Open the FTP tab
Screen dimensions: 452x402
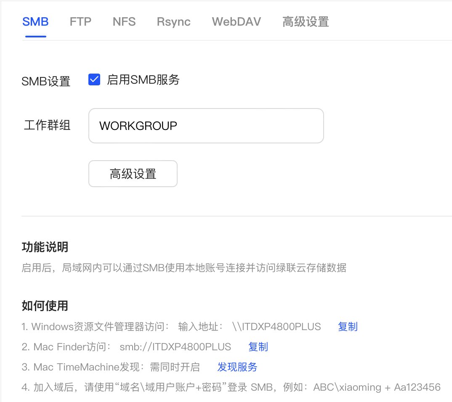click(80, 22)
